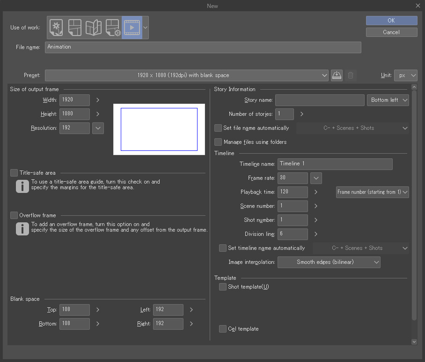425x362 pixels.
Task: Open the Unit px dropdown
Action: [405, 75]
